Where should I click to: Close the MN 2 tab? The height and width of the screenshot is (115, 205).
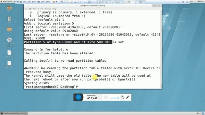click(x=133, y=2)
